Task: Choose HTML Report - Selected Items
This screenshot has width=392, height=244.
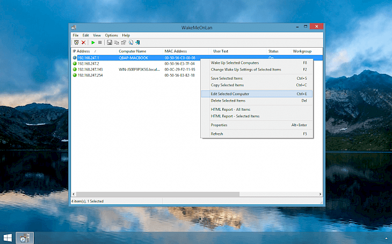Action: pyautogui.click(x=257, y=116)
